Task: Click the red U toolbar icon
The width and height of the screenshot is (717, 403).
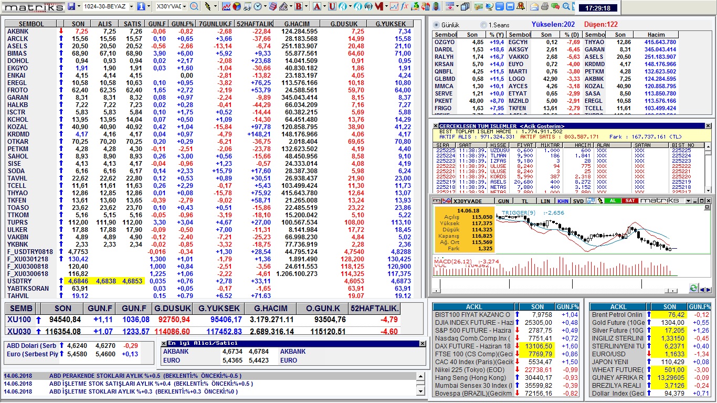Action: pyautogui.click(x=332, y=6)
